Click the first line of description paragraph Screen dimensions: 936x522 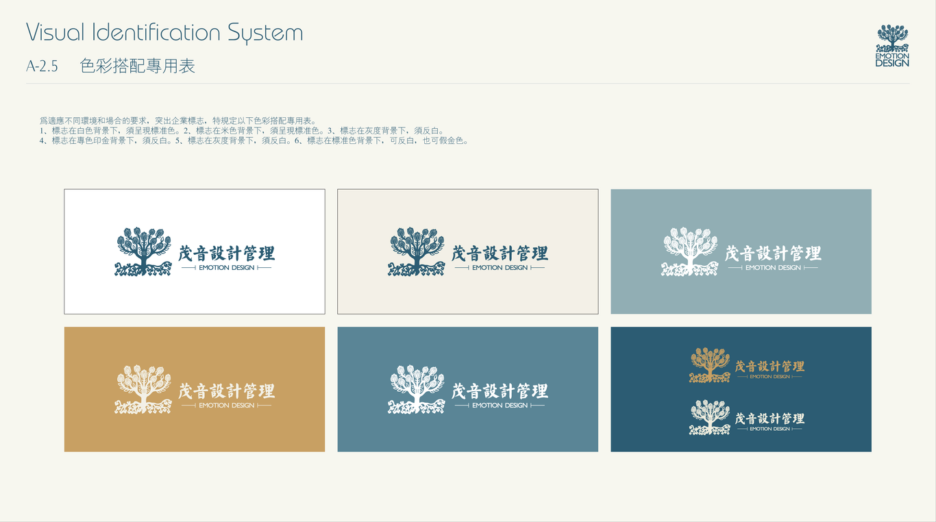(178, 120)
